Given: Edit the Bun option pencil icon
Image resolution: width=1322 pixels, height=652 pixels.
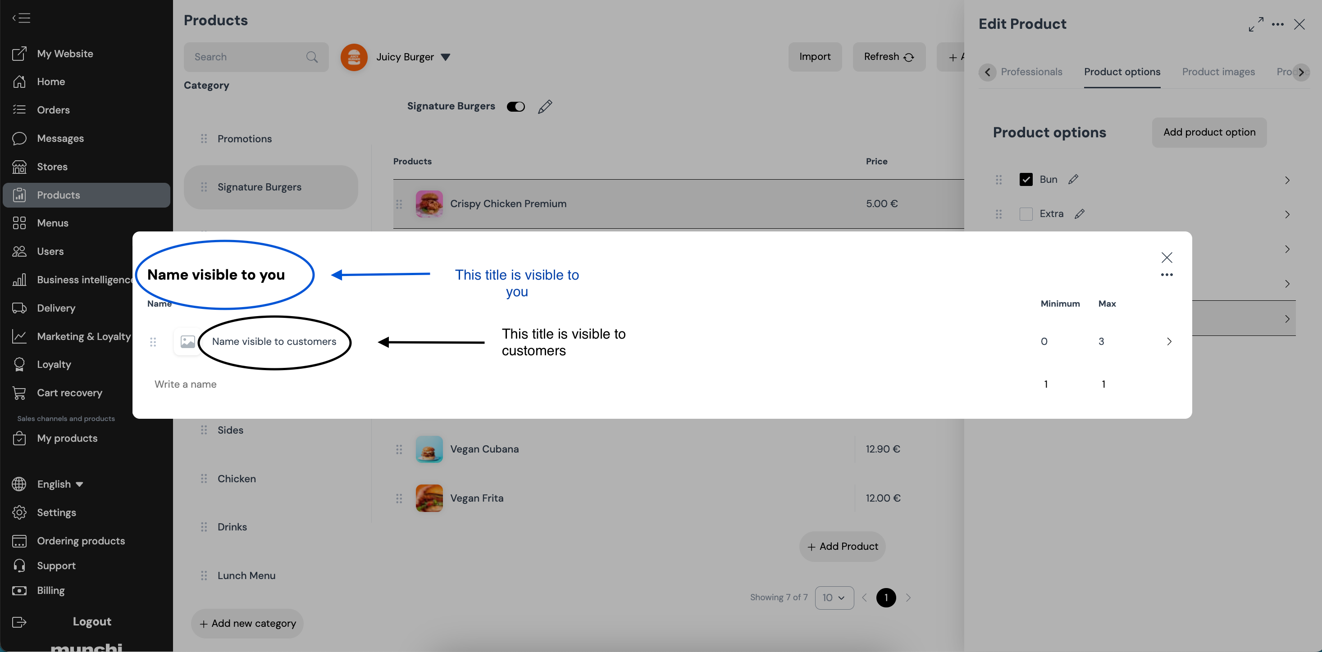Looking at the screenshot, I should coord(1073,179).
